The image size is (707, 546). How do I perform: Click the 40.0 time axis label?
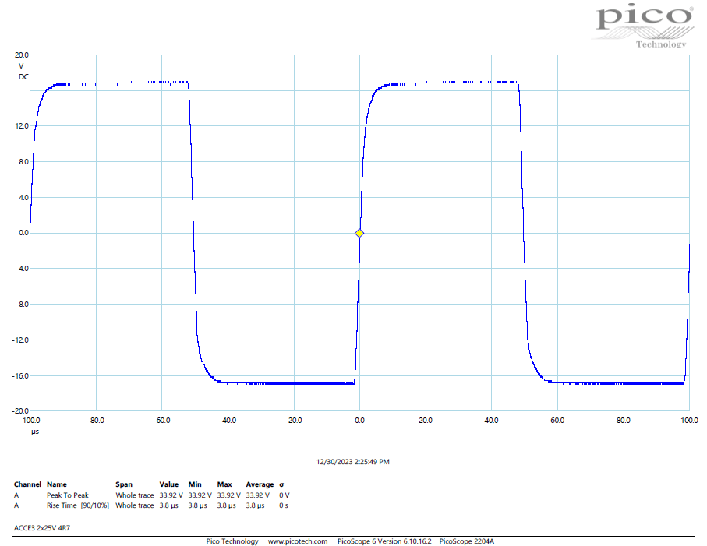[x=491, y=421]
